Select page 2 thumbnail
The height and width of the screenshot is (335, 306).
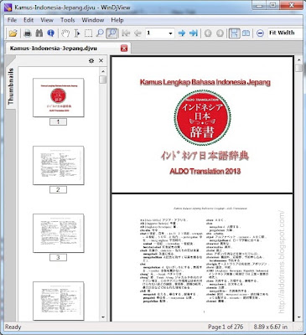[59, 165]
